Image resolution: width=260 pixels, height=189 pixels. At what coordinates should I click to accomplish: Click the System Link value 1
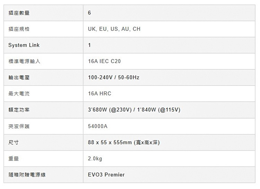coord(89,45)
